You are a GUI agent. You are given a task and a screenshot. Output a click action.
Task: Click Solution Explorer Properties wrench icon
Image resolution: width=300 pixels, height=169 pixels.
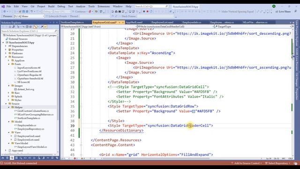pos(42,27)
